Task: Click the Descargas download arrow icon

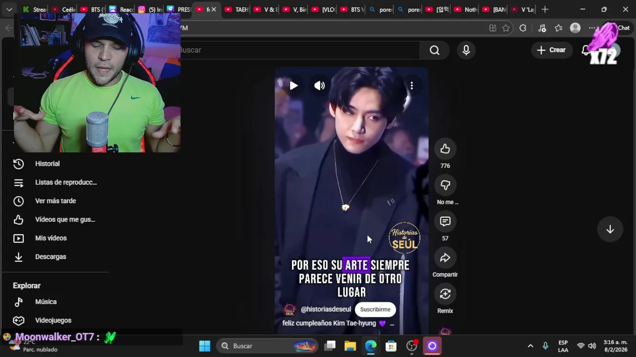Action: (x=18, y=257)
